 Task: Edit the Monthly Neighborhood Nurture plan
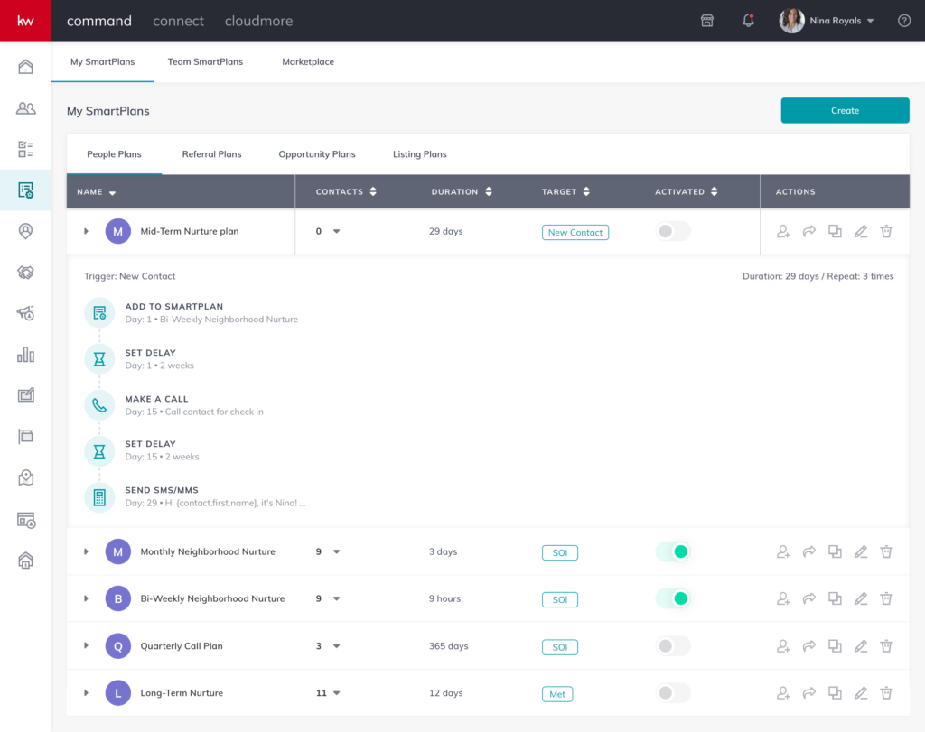(x=861, y=551)
